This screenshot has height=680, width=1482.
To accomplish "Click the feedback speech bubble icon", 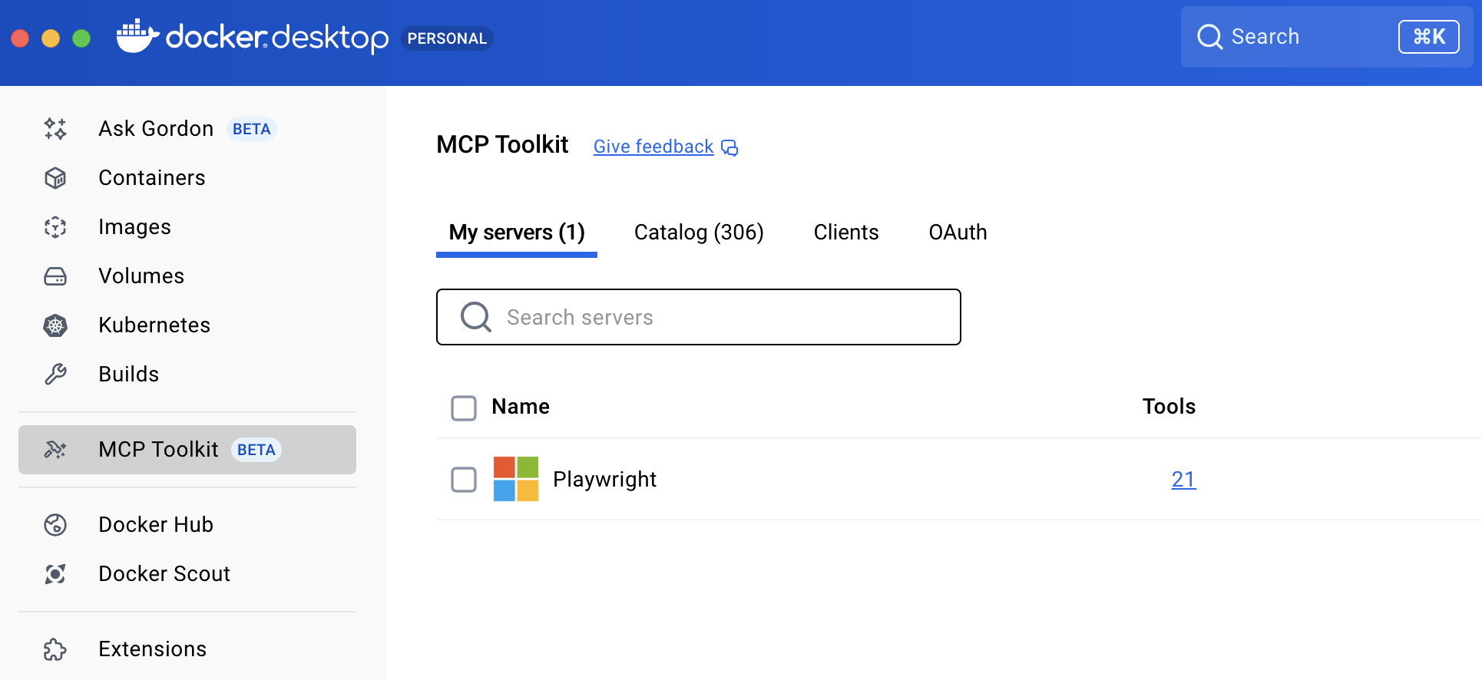I will pos(729,147).
